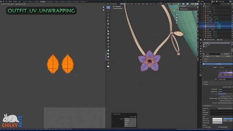Open the Mesh menu in viewport header
The image size is (233, 131).
(x=139, y=4)
